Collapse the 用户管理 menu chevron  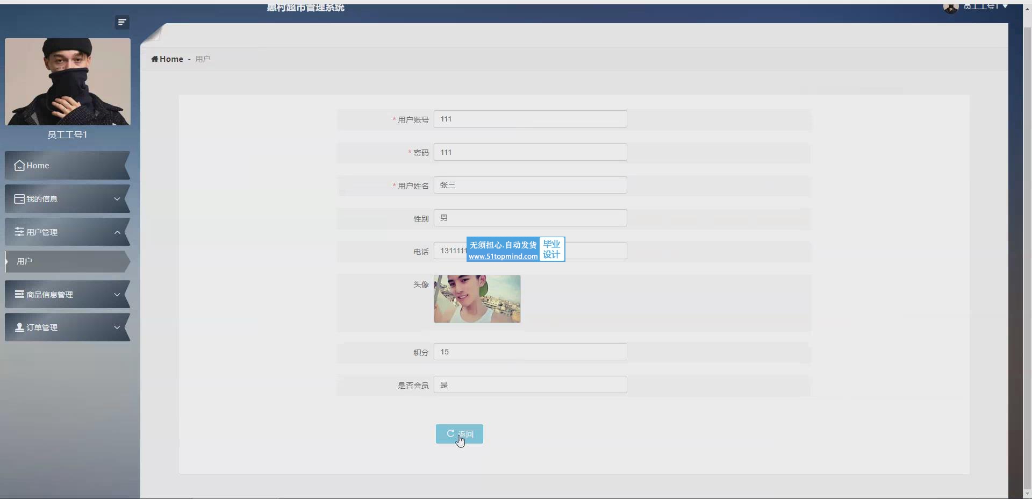pos(117,232)
